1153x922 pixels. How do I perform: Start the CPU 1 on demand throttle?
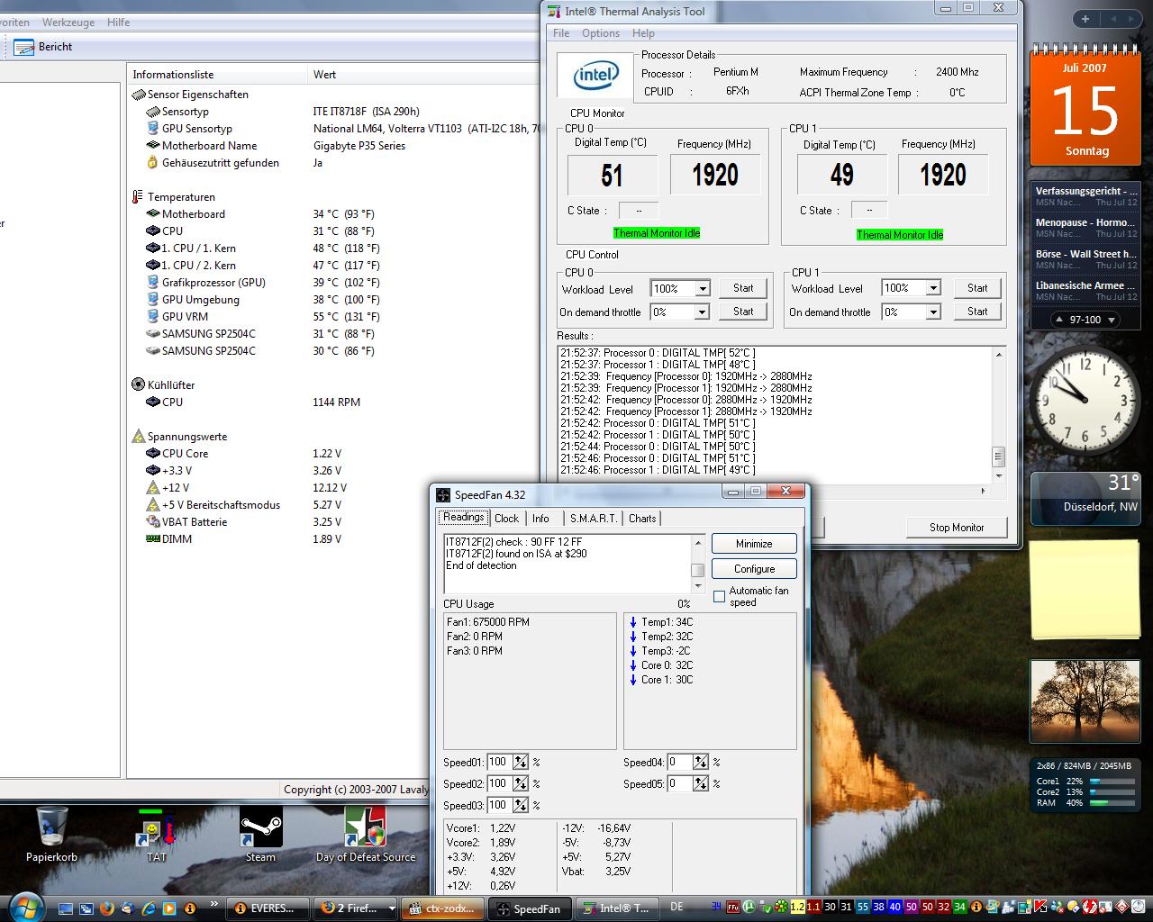(x=977, y=312)
